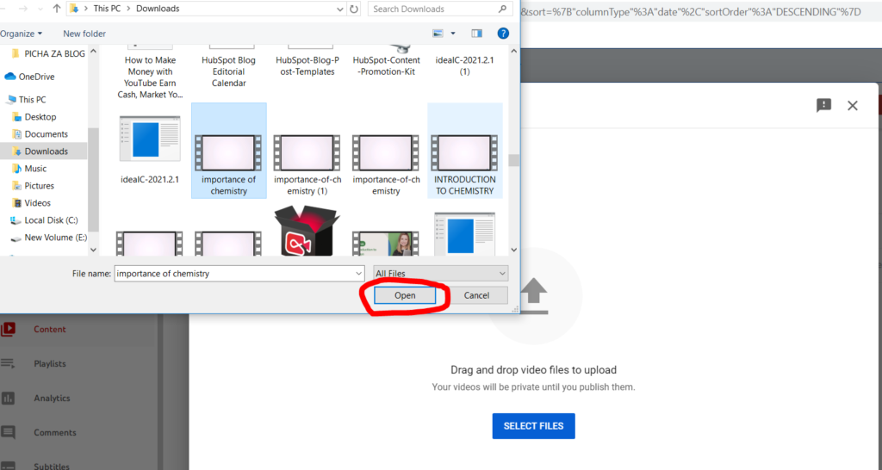Click the Cancel button in file dialog
The height and width of the screenshot is (470, 882).
tap(476, 295)
